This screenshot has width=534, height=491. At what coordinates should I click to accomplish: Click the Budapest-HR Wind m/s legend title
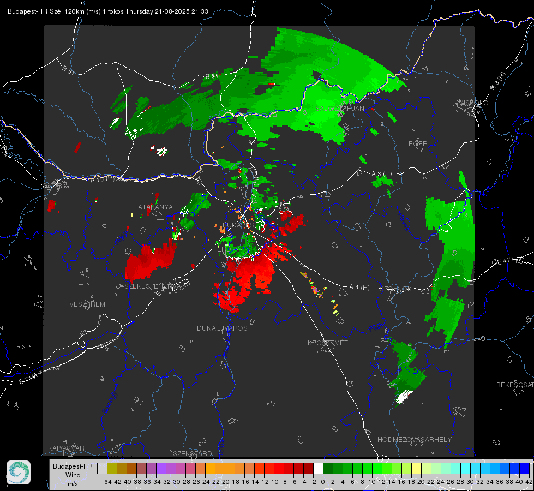73,475
